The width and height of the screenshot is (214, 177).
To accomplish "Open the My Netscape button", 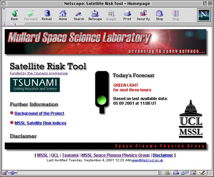I will coord(95,15).
